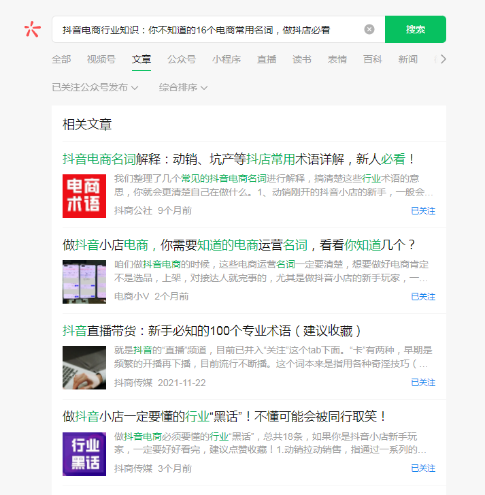Open source account 抖商公社
The height and width of the screenshot is (495, 485).
(x=133, y=211)
